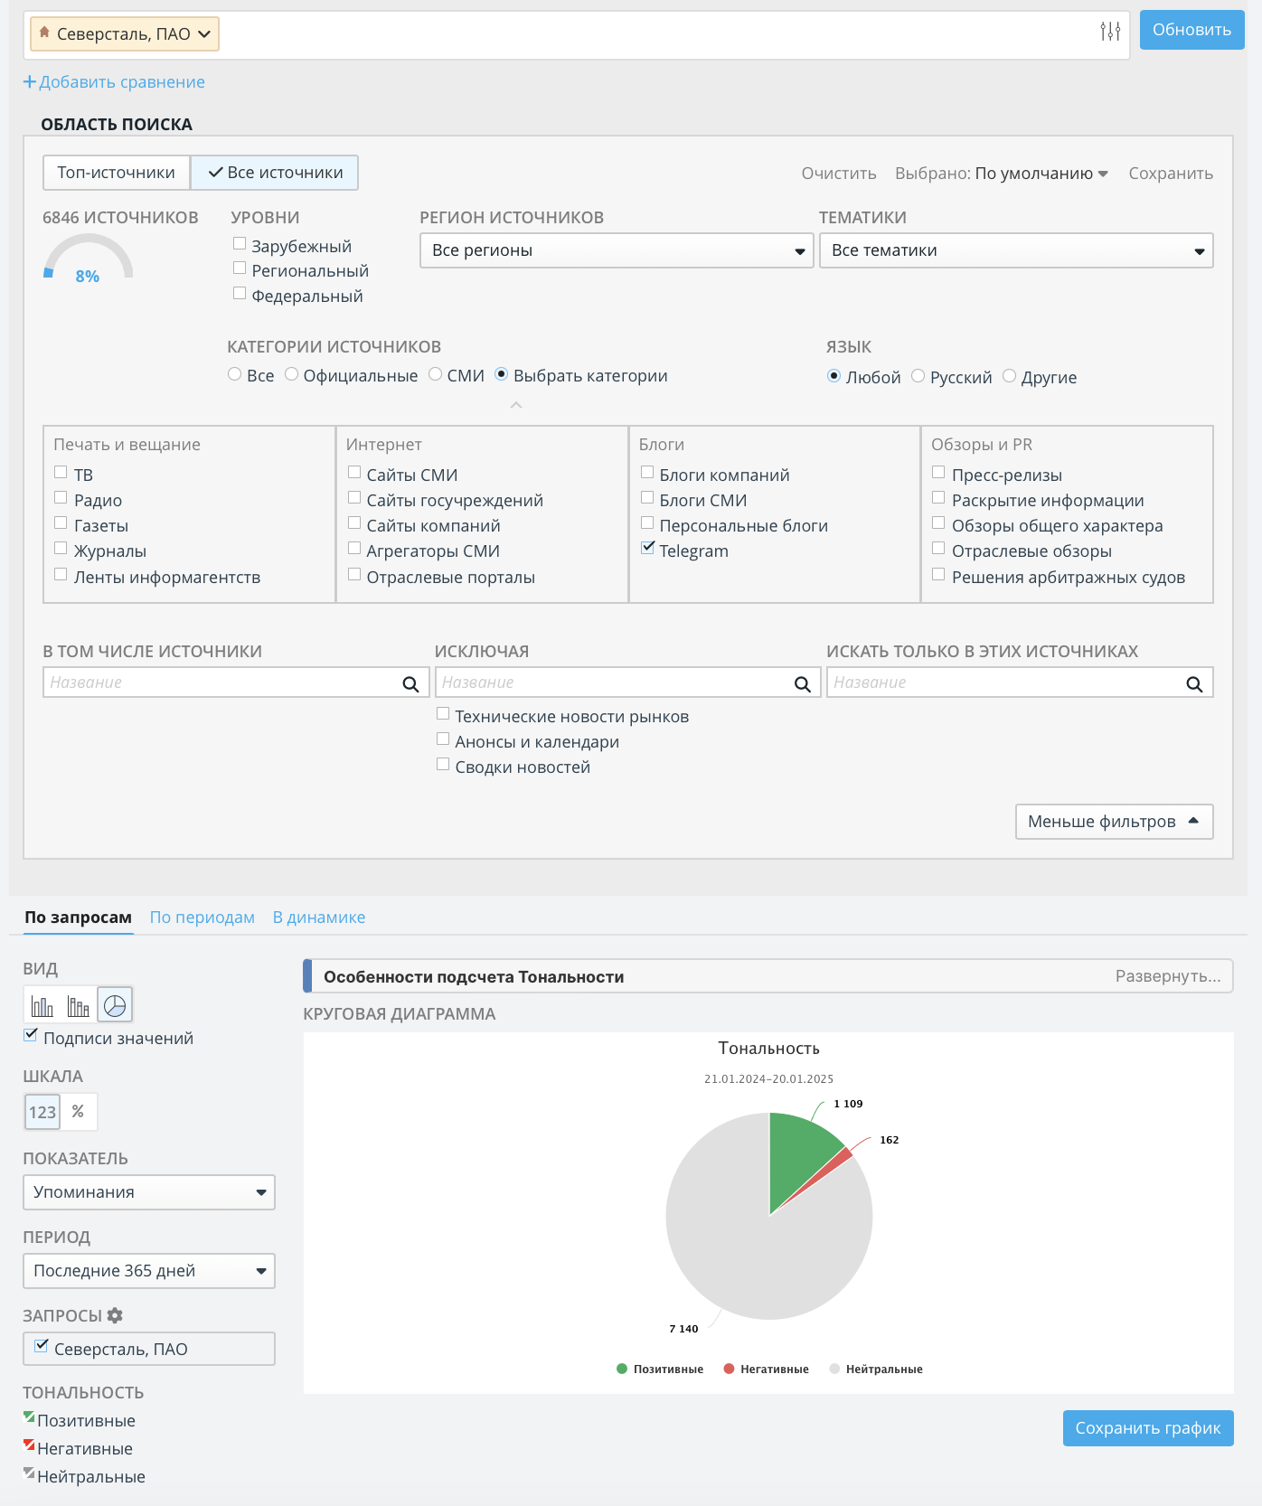This screenshot has width=1262, height=1506.
Task: Check the Отраслевые порталы checkbox
Action: coord(354,574)
